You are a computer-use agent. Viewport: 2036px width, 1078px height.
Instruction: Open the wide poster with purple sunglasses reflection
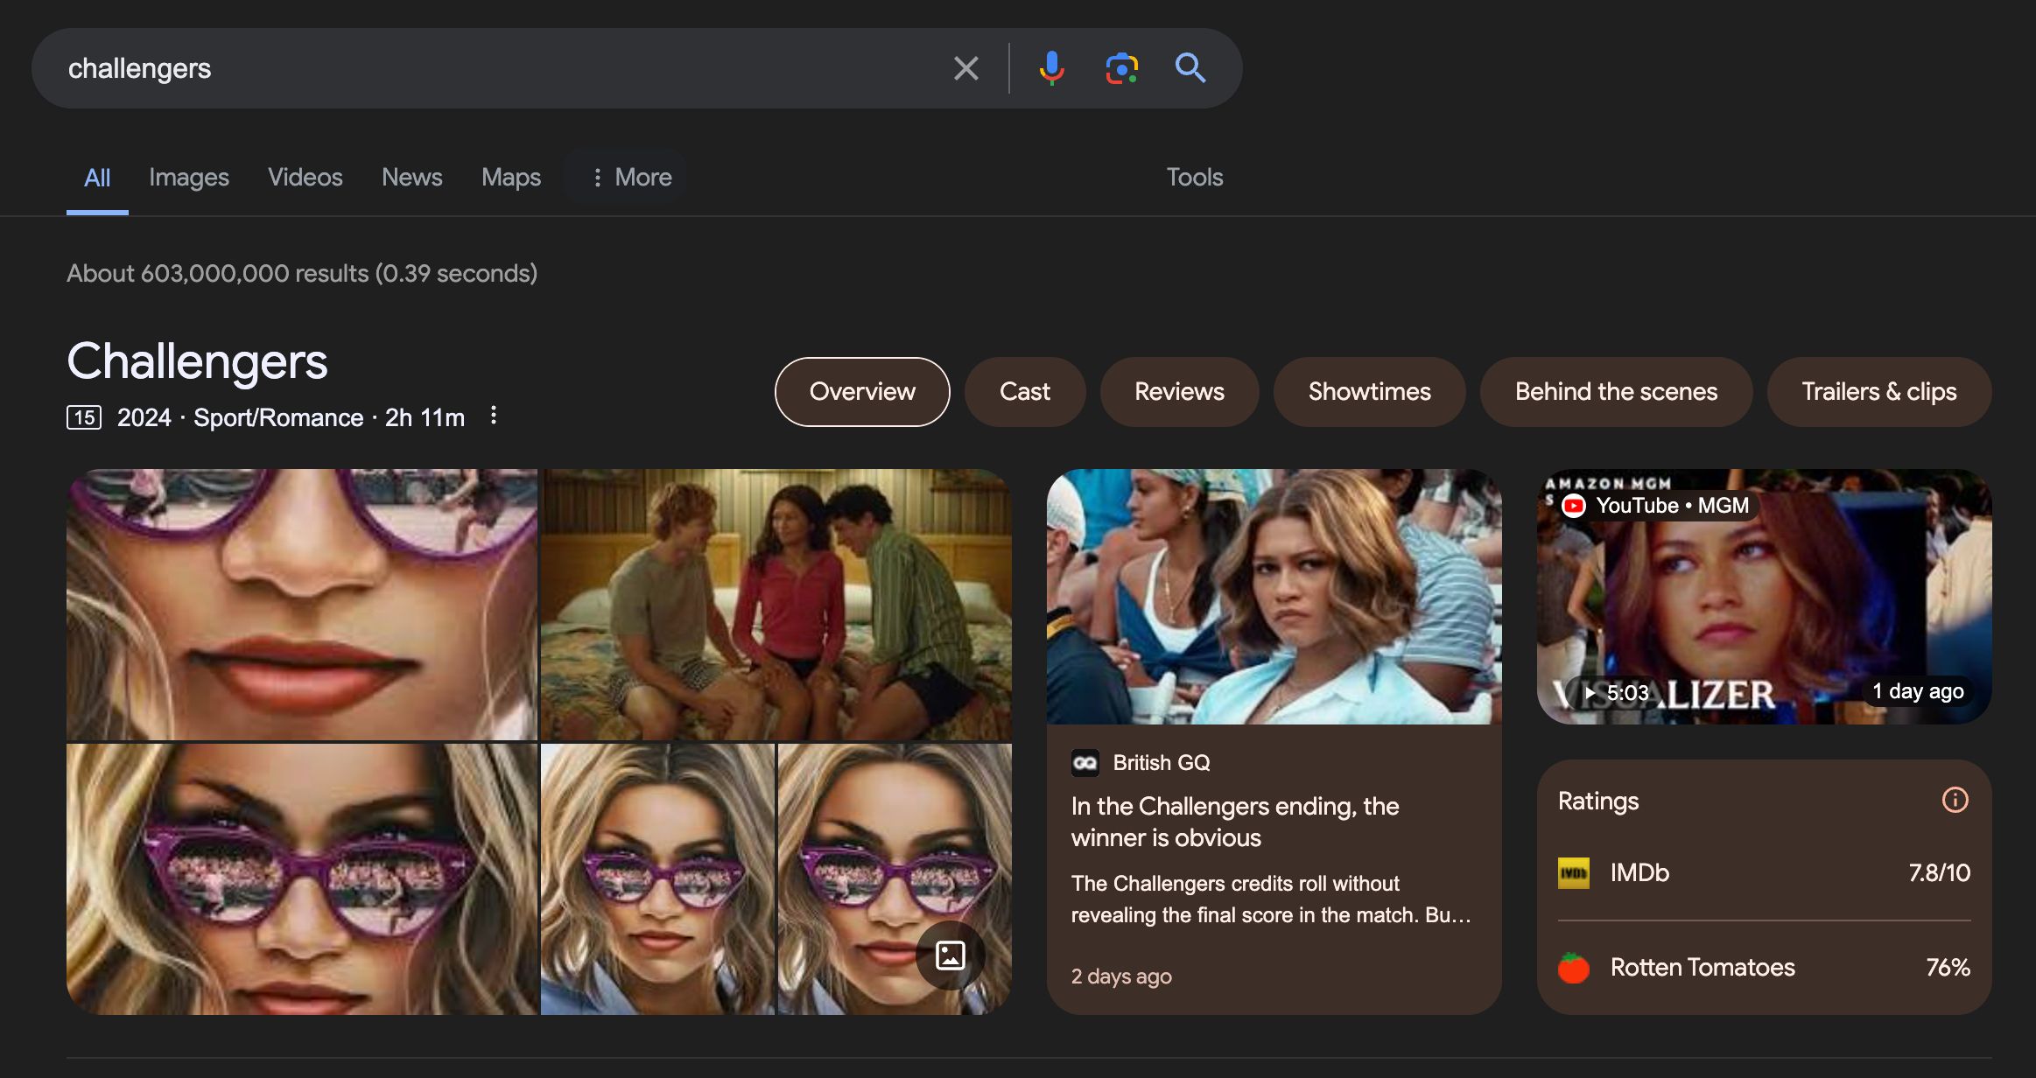point(302,879)
